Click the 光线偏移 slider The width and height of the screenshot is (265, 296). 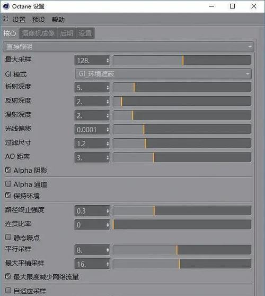[182, 129]
